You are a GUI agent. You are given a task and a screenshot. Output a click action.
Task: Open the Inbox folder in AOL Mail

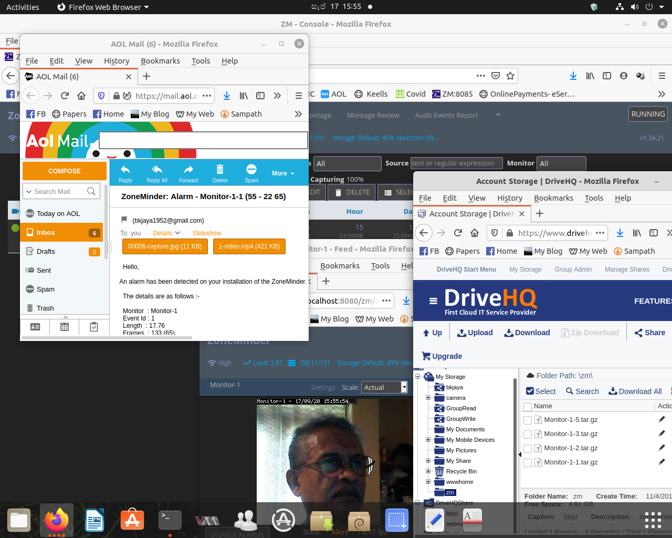[61, 233]
